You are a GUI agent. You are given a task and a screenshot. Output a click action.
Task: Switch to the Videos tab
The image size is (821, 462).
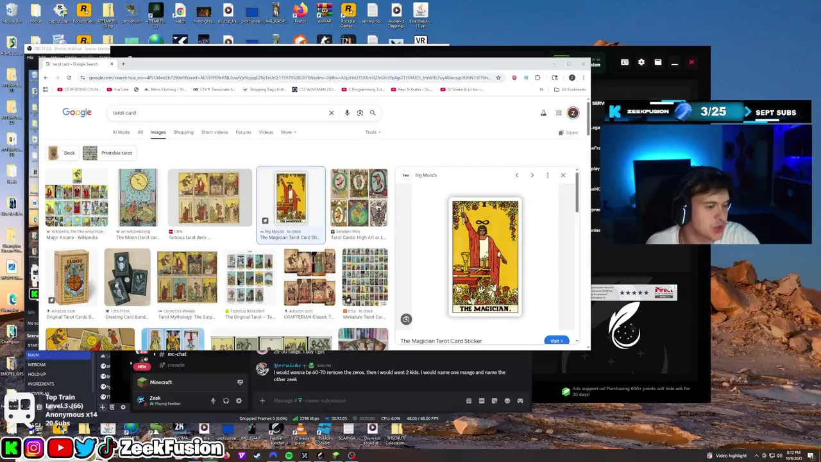tap(266, 132)
